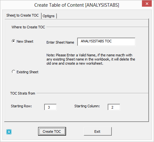Click the Where to Create TOC heading
154x142 pixels.
pyautogui.click(x=28, y=27)
